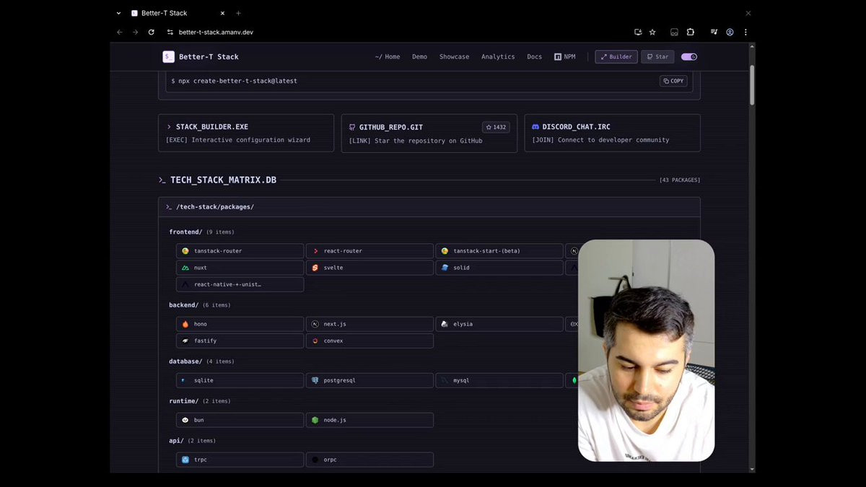Close the Better-T Stack tab

[x=222, y=13]
